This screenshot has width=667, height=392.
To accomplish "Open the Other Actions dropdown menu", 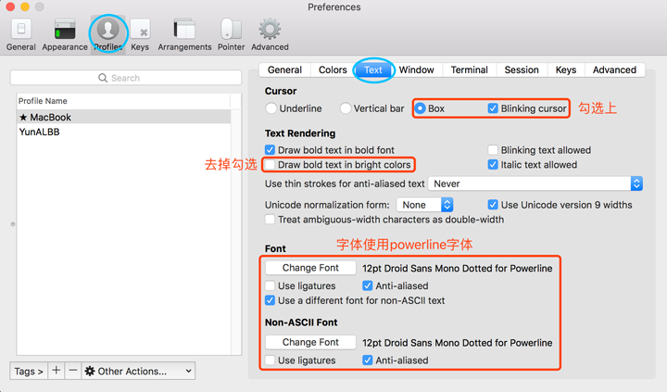I will pos(138,371).
